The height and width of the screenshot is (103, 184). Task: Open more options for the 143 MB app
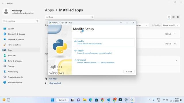coord(175,34)
